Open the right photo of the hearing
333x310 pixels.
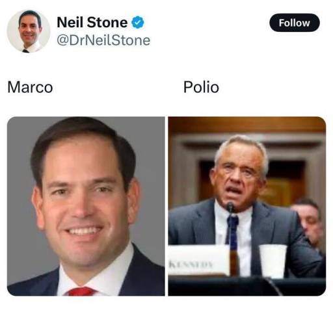(247, 206)
